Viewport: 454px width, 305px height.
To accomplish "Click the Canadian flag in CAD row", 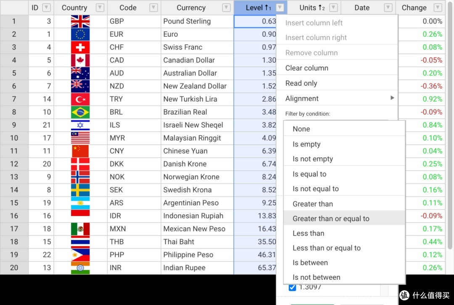I will 80,60.
